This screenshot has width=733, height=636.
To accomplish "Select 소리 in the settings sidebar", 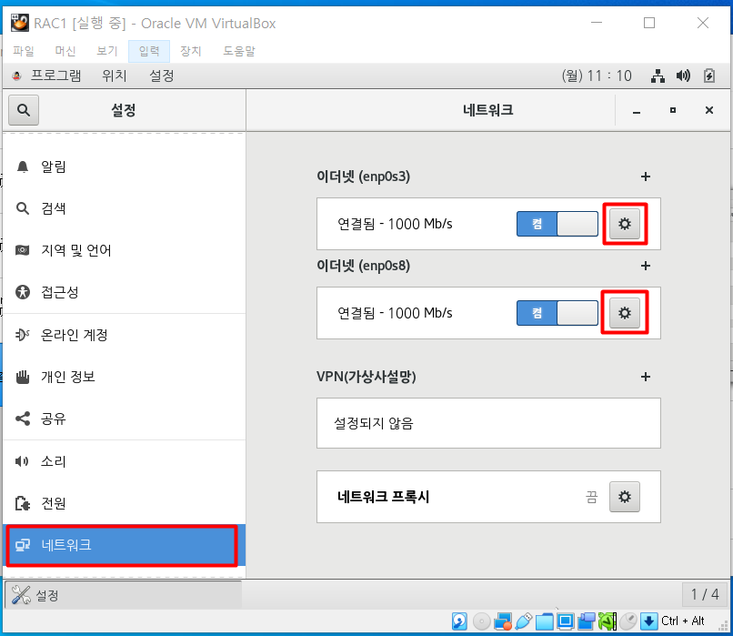I will coord(124,461).
